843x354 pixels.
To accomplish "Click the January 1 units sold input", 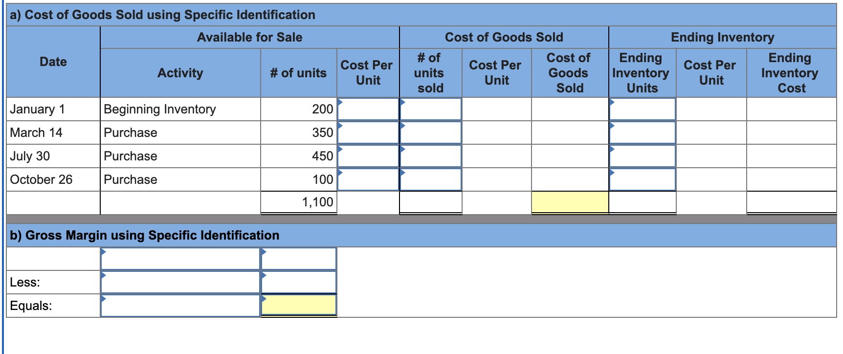I will click(x=431, y=109).
